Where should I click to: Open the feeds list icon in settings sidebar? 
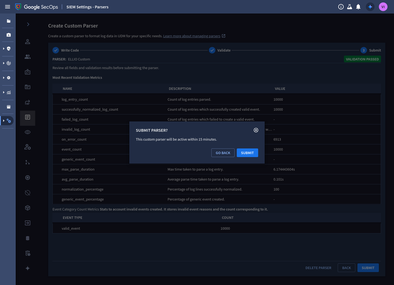point(28,87)
